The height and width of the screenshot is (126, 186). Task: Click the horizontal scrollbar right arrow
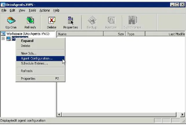tap(183, 115)
